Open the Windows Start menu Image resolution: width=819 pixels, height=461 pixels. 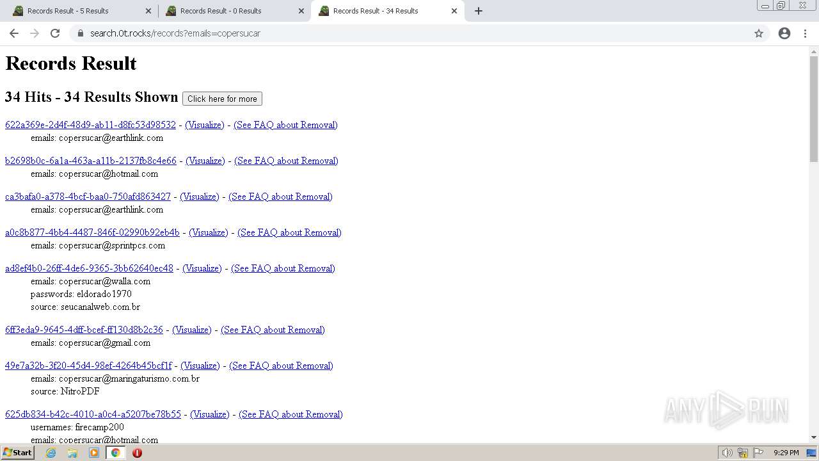(17, 453)
